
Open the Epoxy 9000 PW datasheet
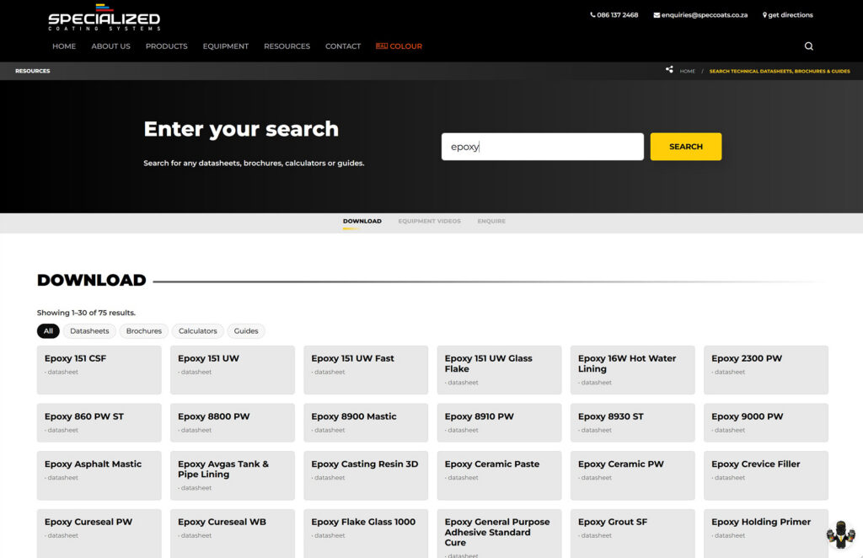[765, 422]
